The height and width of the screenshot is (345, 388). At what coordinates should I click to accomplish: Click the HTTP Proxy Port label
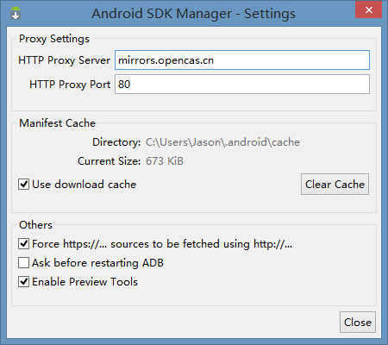(x=70, y=85)
